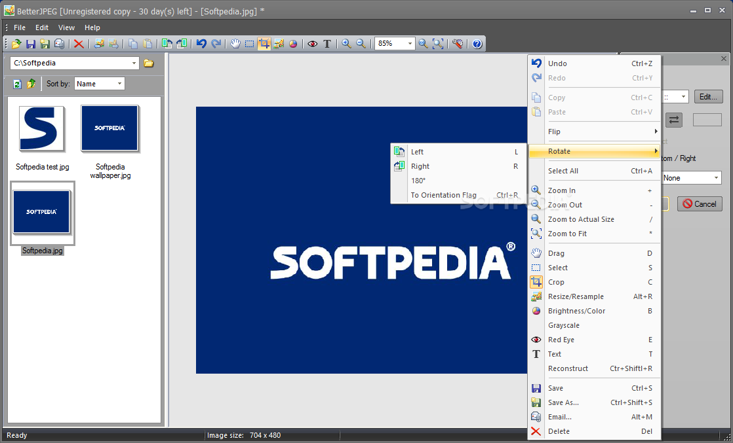The image size is (733, 443).
Task: Refresh the file browser list
Action: click(x=17, y=84)
